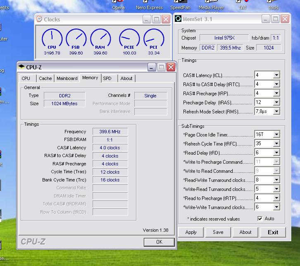Screen dimensions: 300x266
Task: Switch to the Cache tab
Action: [x=45, y=78]
